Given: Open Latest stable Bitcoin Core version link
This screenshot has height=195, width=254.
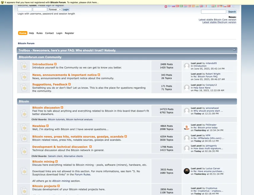Looking at the screenshot, I should point(218,20).
